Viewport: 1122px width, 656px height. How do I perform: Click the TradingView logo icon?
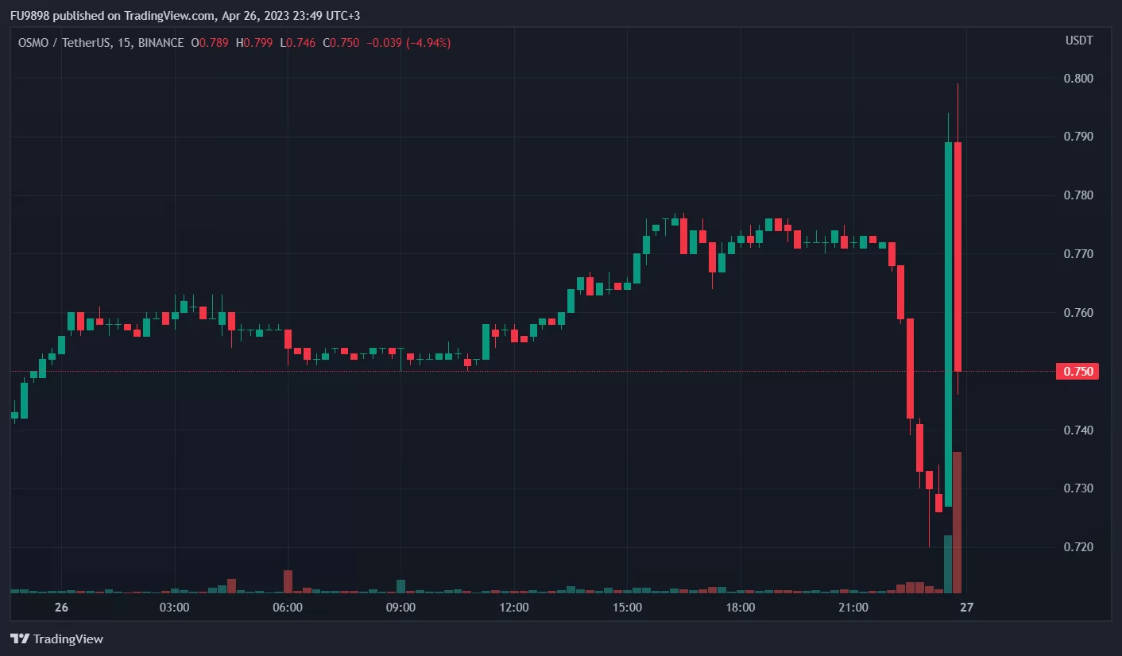(20, 639)
